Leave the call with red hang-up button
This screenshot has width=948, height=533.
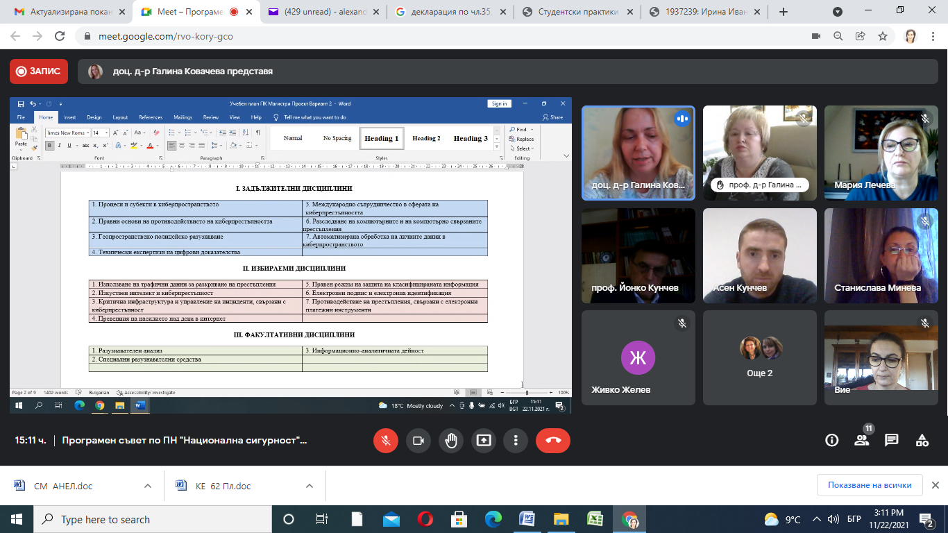(x=553, y=441)
